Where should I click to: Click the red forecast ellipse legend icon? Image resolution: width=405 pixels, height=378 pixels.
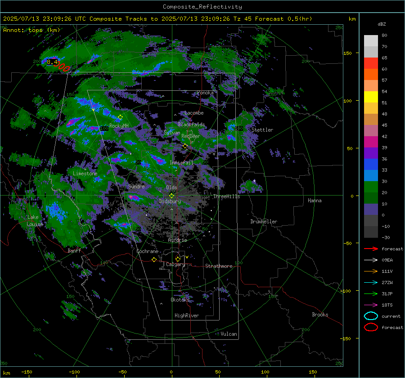pyautogui.click(x=371, y=327)
